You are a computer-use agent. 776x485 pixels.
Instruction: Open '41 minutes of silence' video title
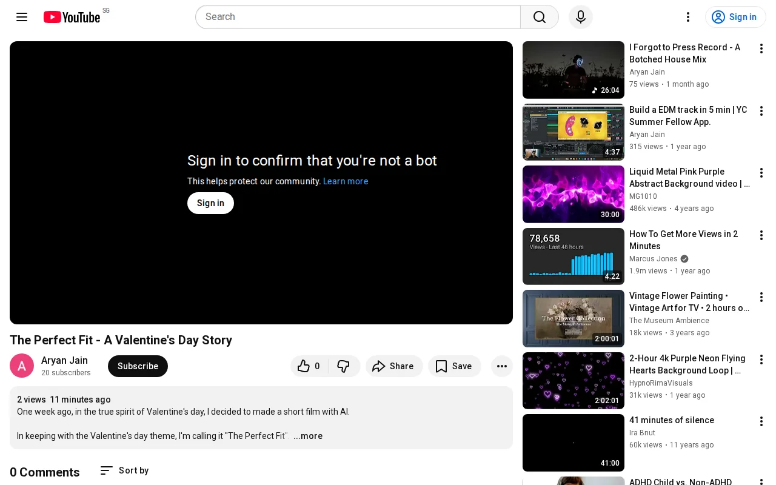click(672, 420)
